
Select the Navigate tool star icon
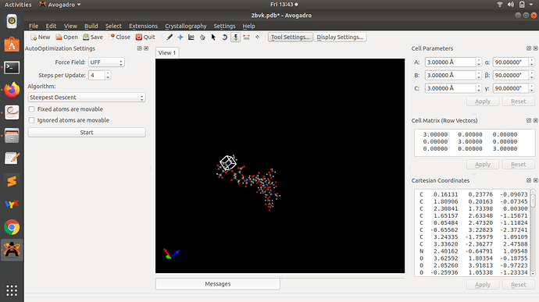tap(180, 37)
